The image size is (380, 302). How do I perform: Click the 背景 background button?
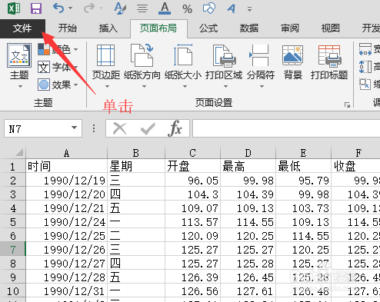292,62
